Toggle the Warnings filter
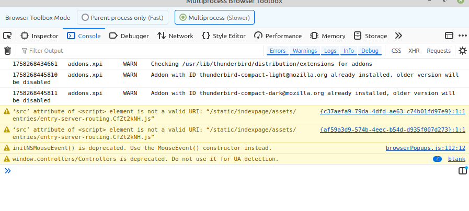Image resolution: width=469 pixels, height=211 pixels. point(304,51)
